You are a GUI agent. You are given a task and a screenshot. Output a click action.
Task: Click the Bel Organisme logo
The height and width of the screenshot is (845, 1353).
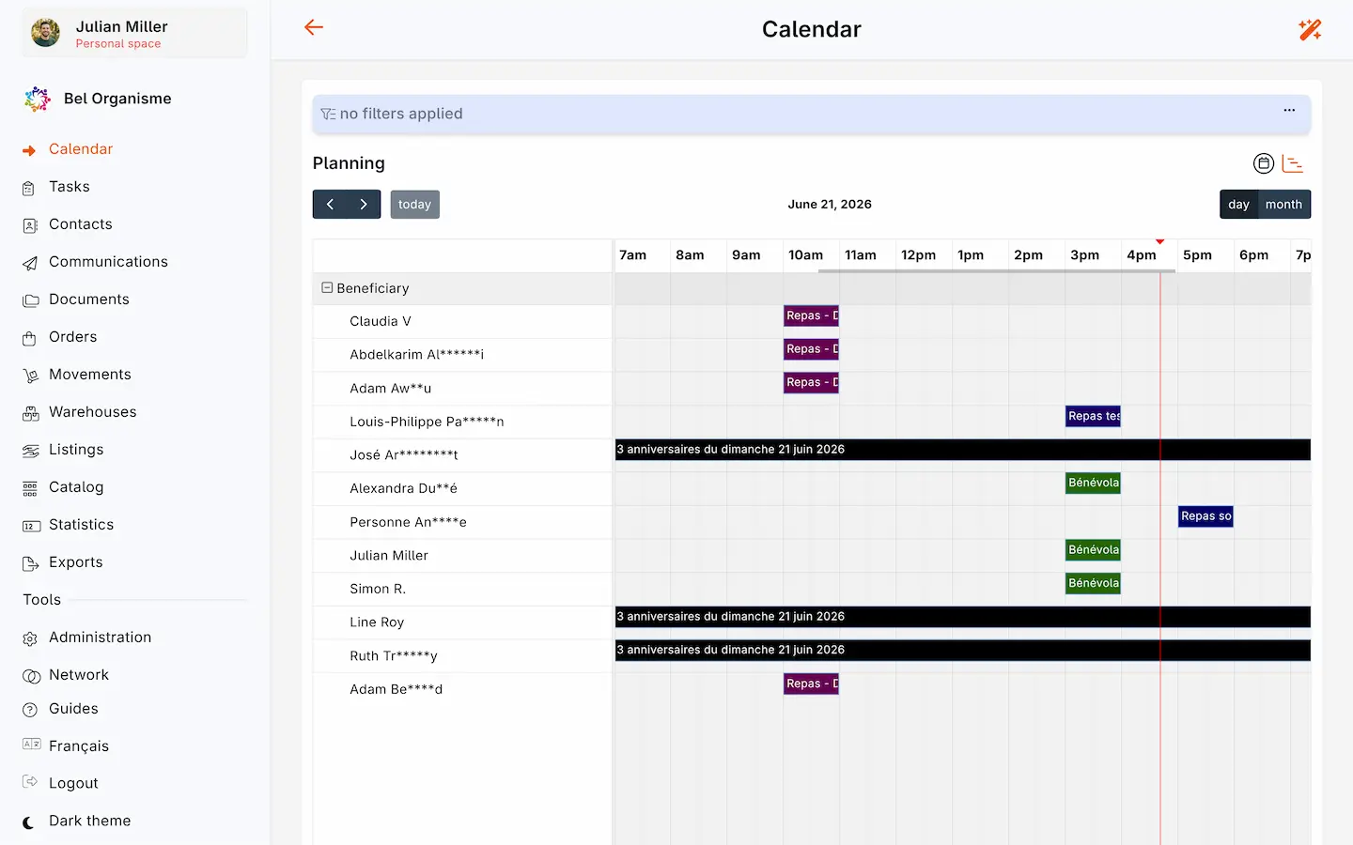(x=38, y=99)
